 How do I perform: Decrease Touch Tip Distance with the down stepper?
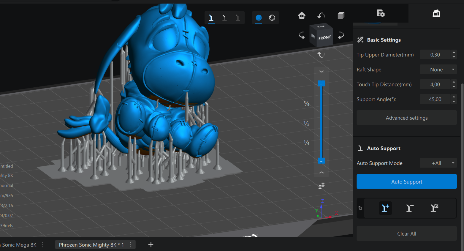tap(454, 87)
